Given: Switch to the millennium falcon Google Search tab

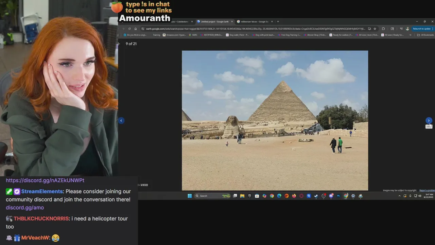Looking at the screenshot, I should click(x=255, y=21).
